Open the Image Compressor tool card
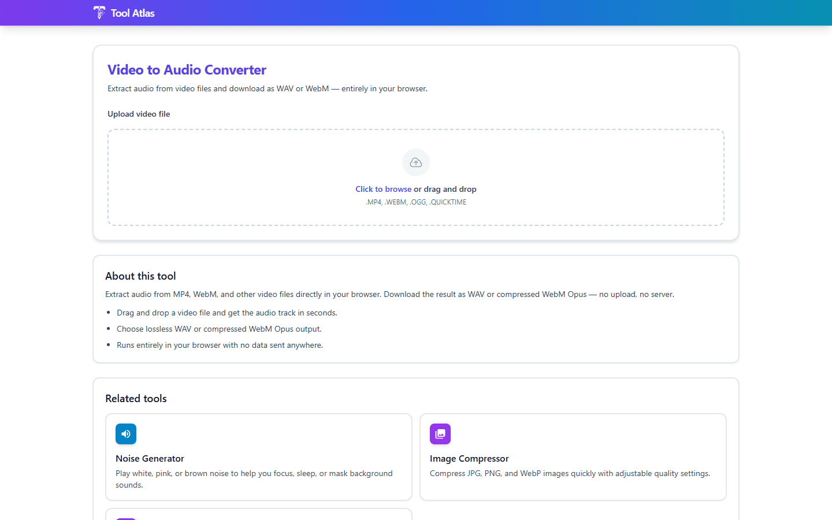This screenshot has width=832, height=520. (x=573, y=457)
